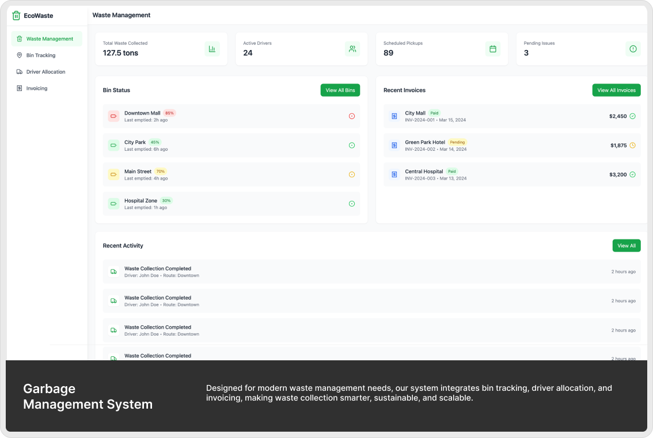Viewport: 653px width, 438px height.
Task: Click the 70% fill badge on Main Street
Action: click(161, 171)
